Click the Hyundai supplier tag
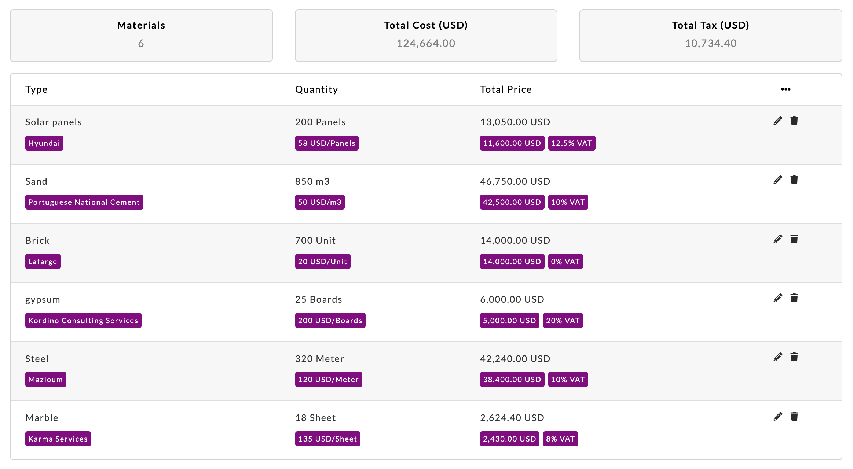This screenshot has height=469, width=853. [x=44, y=143]
